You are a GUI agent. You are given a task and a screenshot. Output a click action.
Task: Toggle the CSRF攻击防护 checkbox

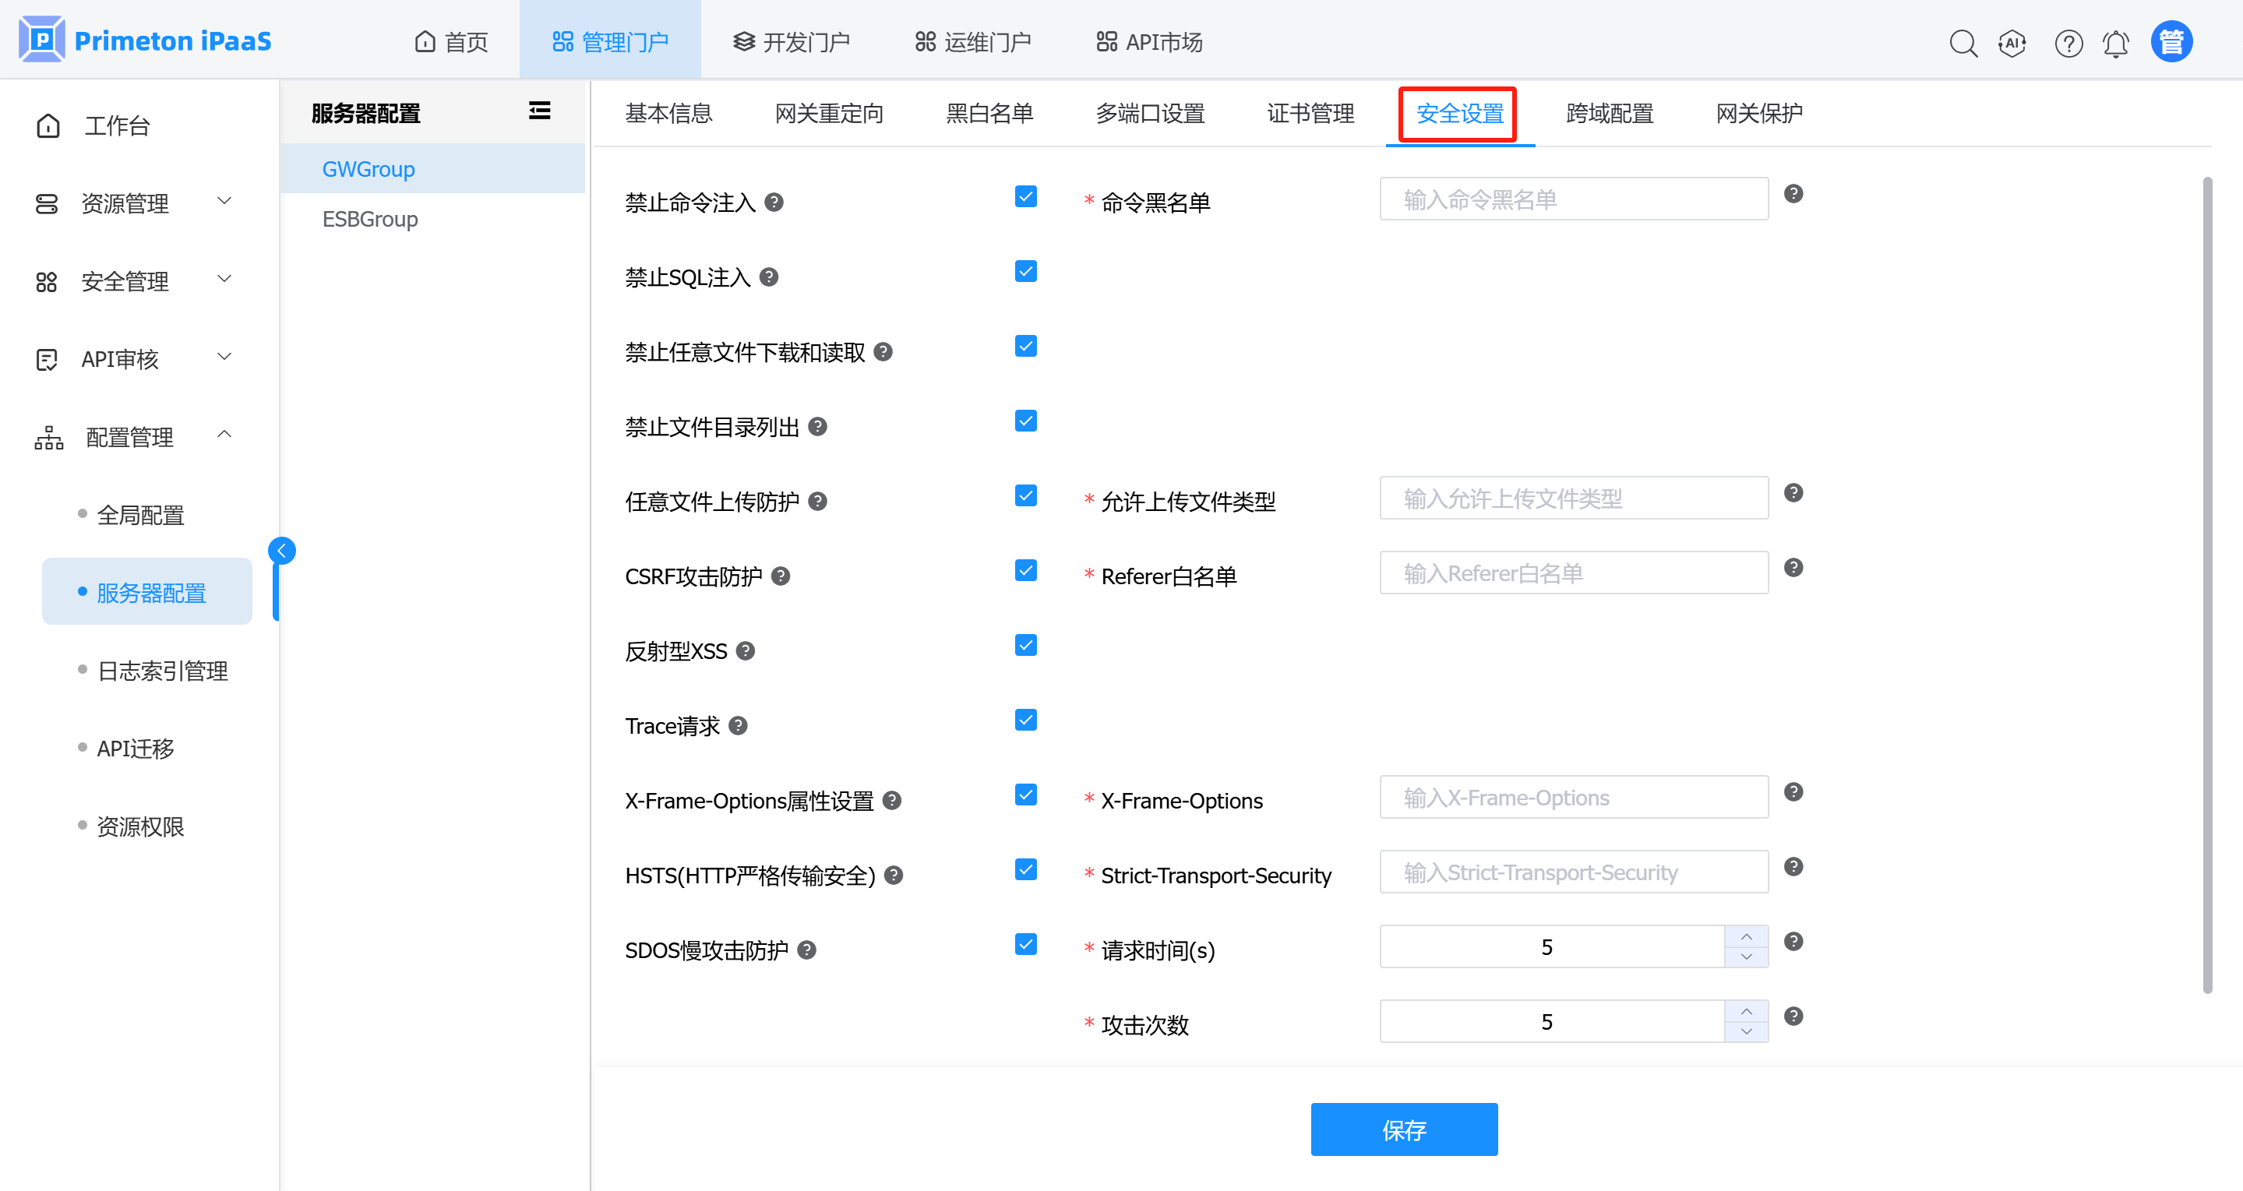[x=1026, y=570]
